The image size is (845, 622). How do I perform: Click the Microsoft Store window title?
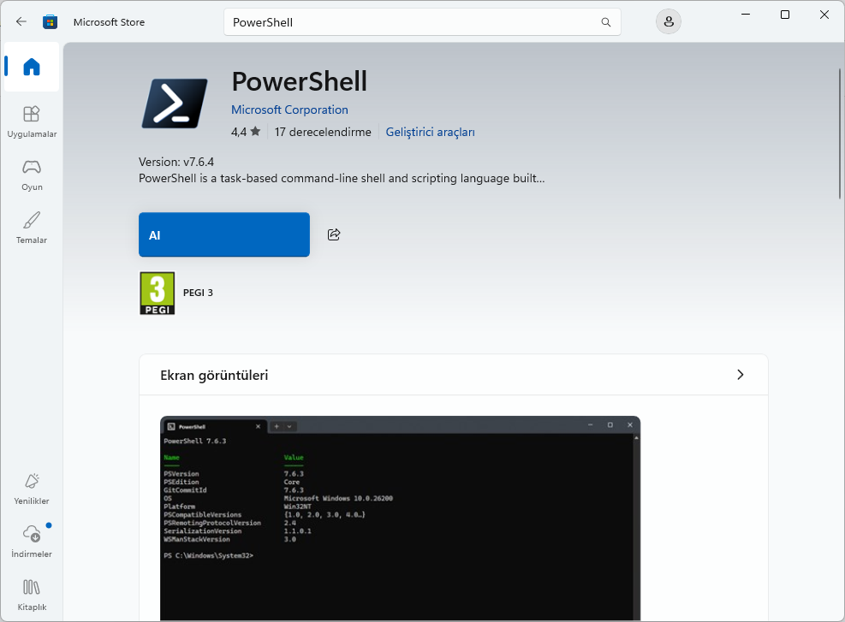[109, 22]
